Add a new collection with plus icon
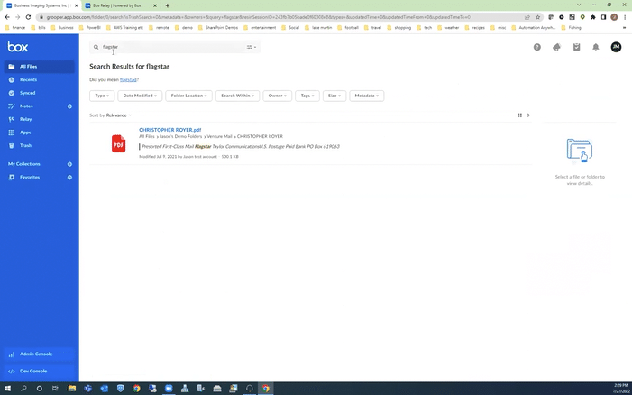This screenshot has width=632, height=395. coord(69,164)
